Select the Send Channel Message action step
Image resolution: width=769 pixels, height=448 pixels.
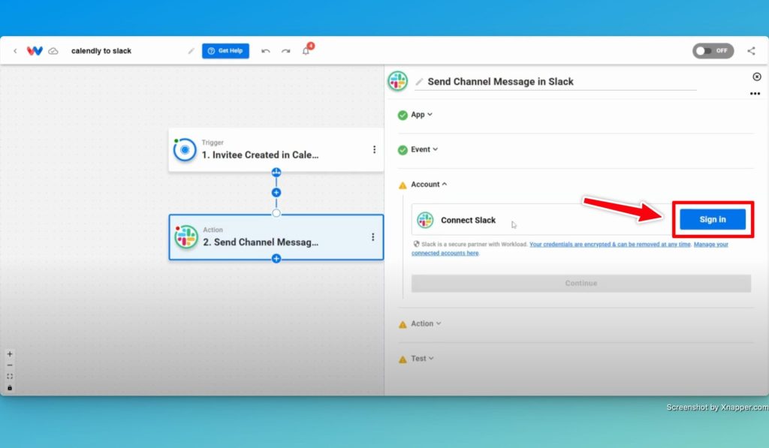point(276,237)
